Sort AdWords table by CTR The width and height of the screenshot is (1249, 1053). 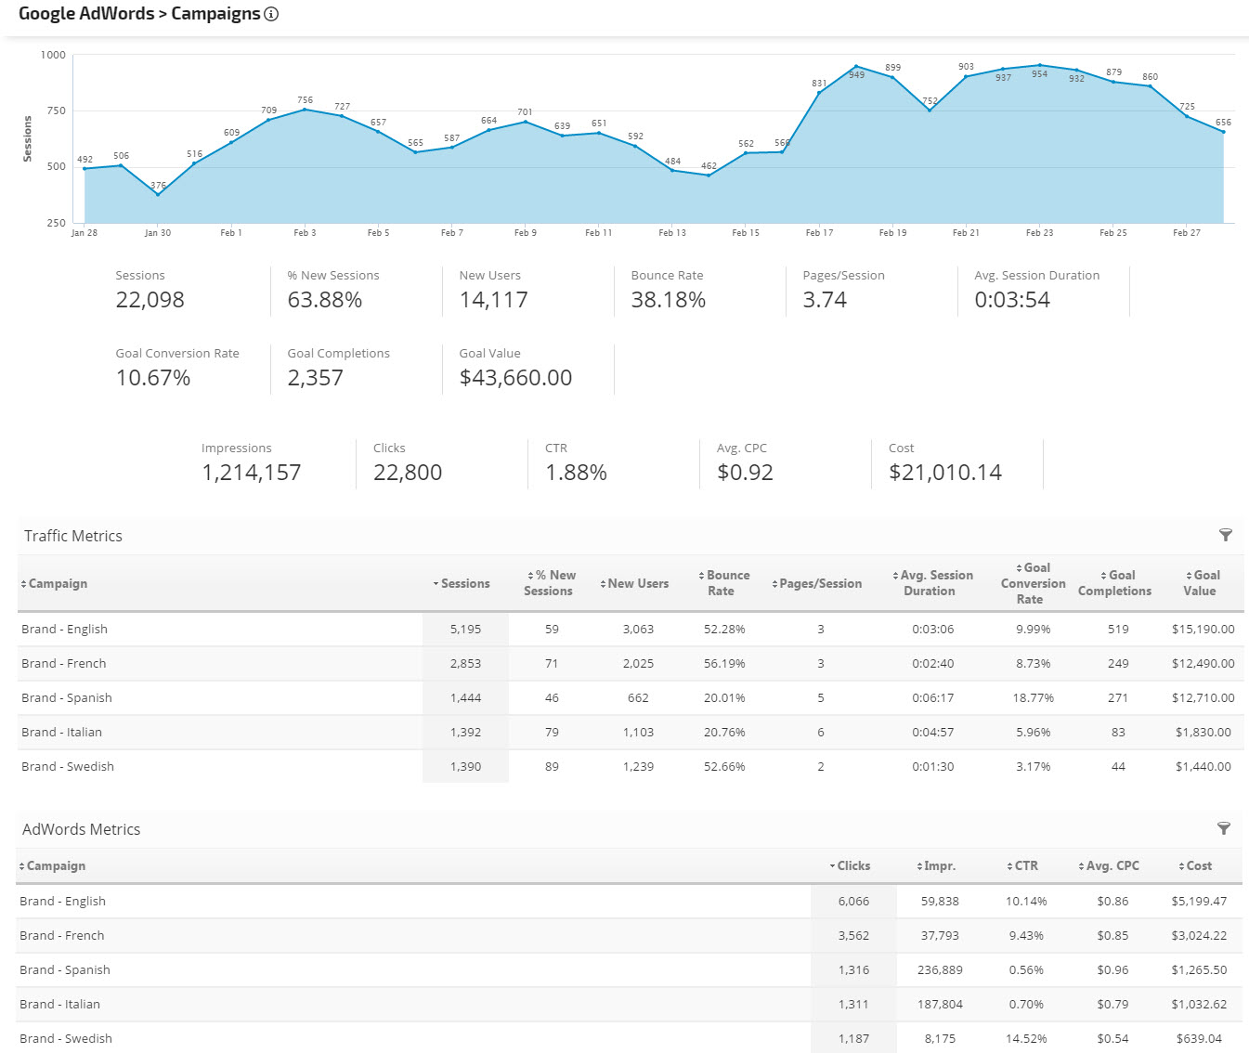[x=1024, y=866]
